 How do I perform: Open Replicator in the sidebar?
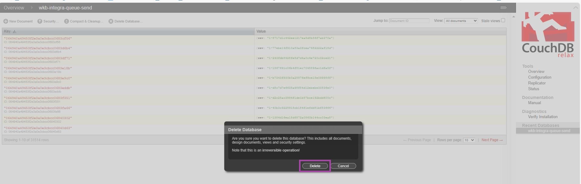click(537, 83)
